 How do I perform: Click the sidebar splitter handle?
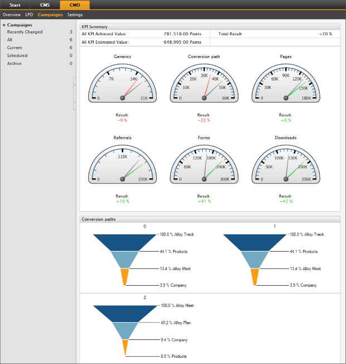75,94
